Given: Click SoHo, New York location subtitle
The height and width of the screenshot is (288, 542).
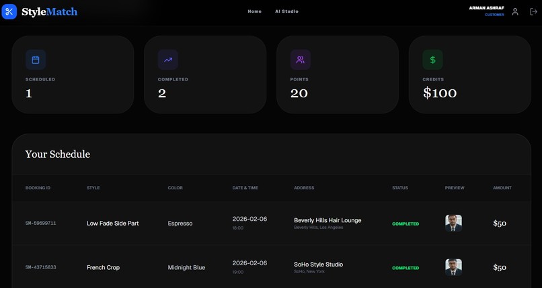Looking at the screenshot, I should click(309, 272).
